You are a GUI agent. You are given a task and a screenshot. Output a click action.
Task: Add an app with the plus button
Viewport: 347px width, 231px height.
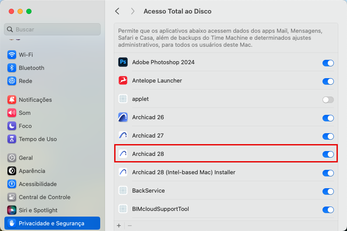(119, 225)
